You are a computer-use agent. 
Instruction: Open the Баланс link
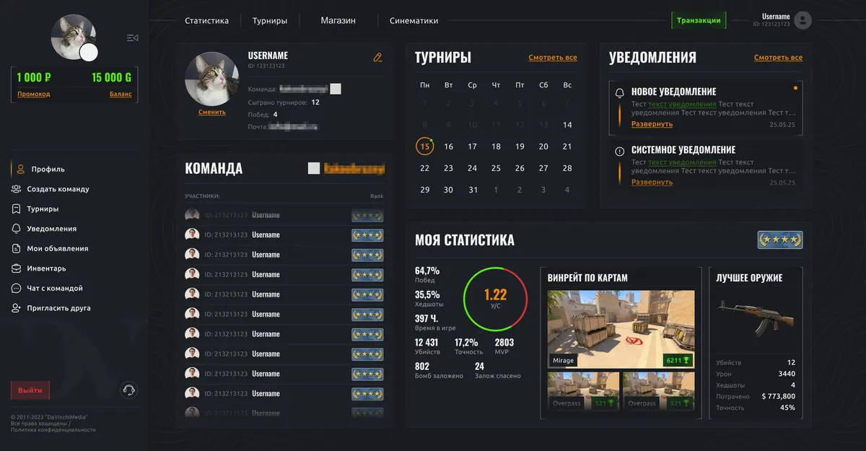click(121, 94)
